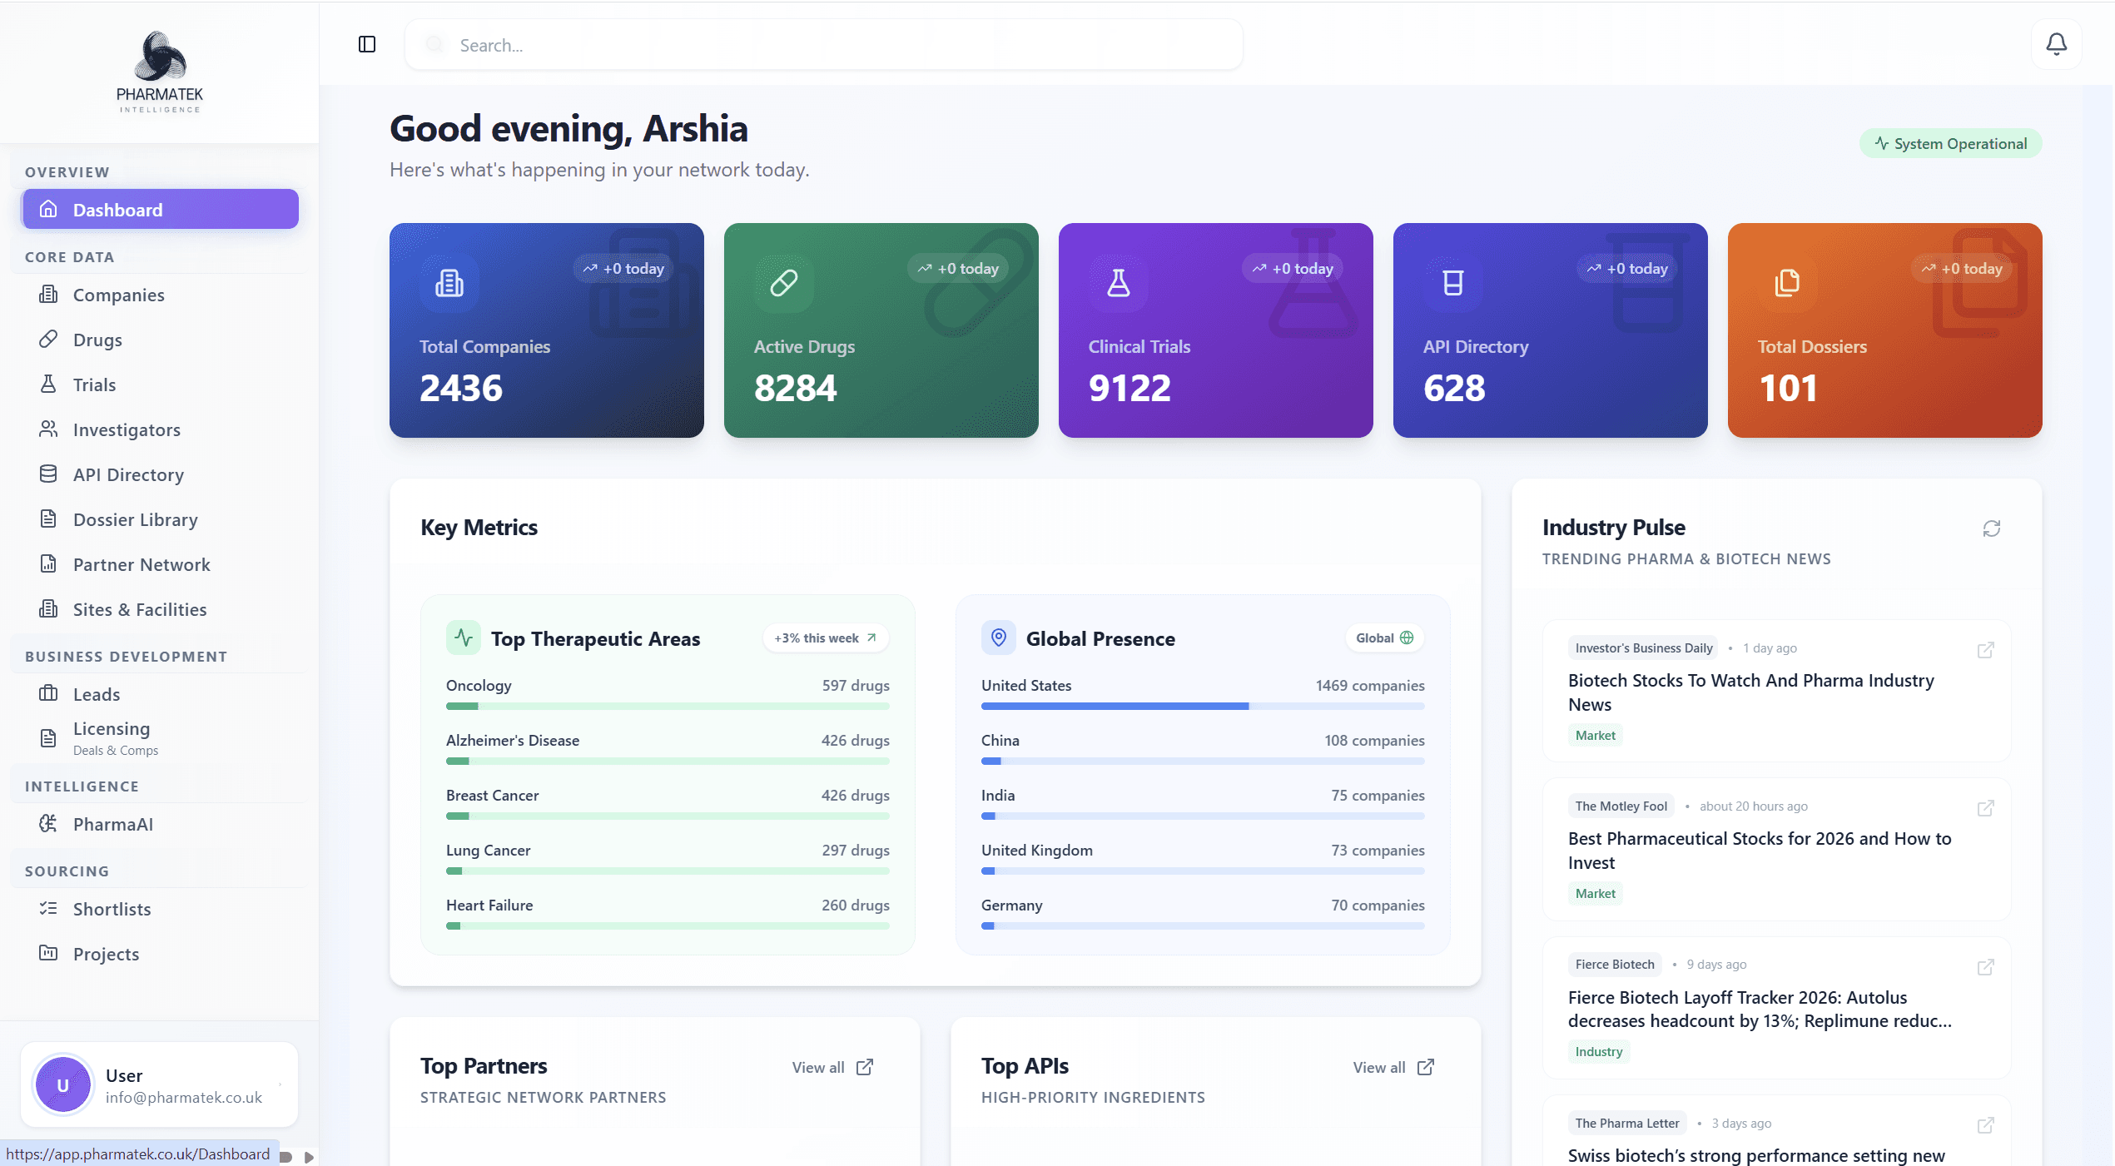Open Biotech Stocks To Watch headline
The height and width of the screenshot is (1166, 2115).
[1751, 692]
